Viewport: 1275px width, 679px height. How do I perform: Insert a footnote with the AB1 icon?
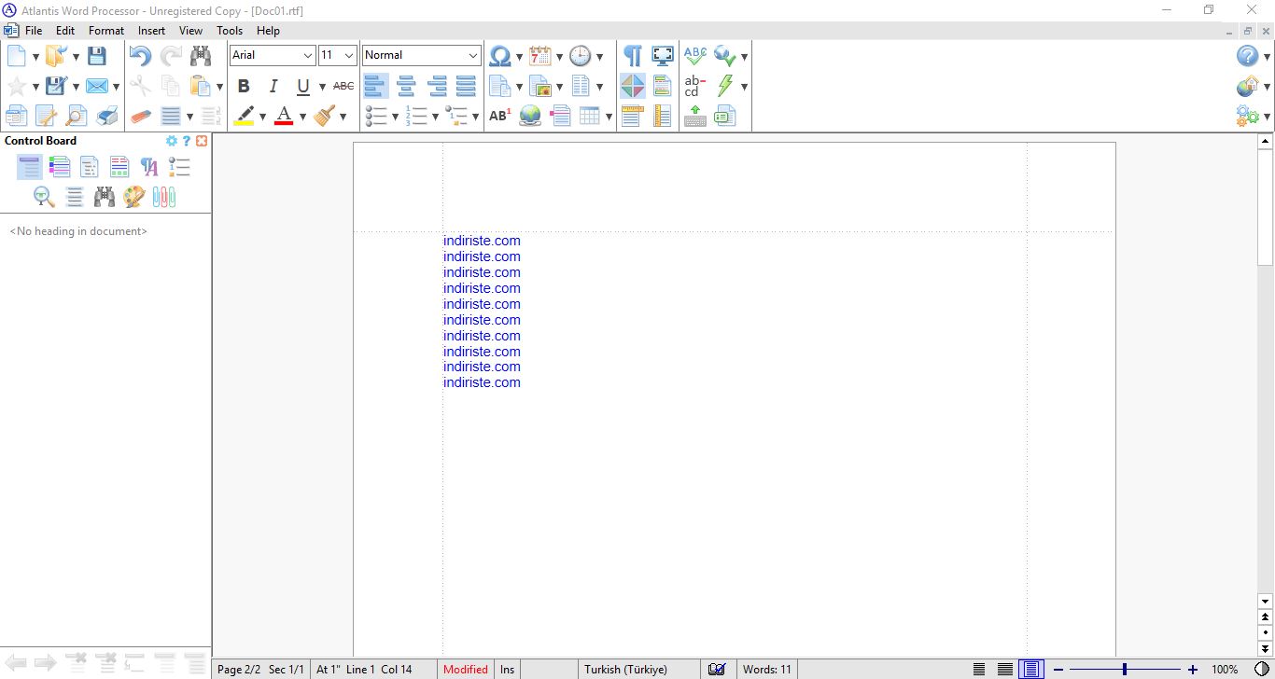(x=500, y=116)
